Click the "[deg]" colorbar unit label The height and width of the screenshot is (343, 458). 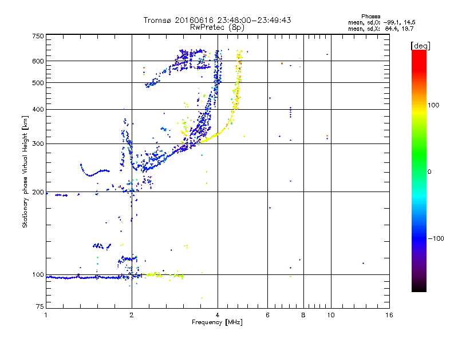pos(420,46)
